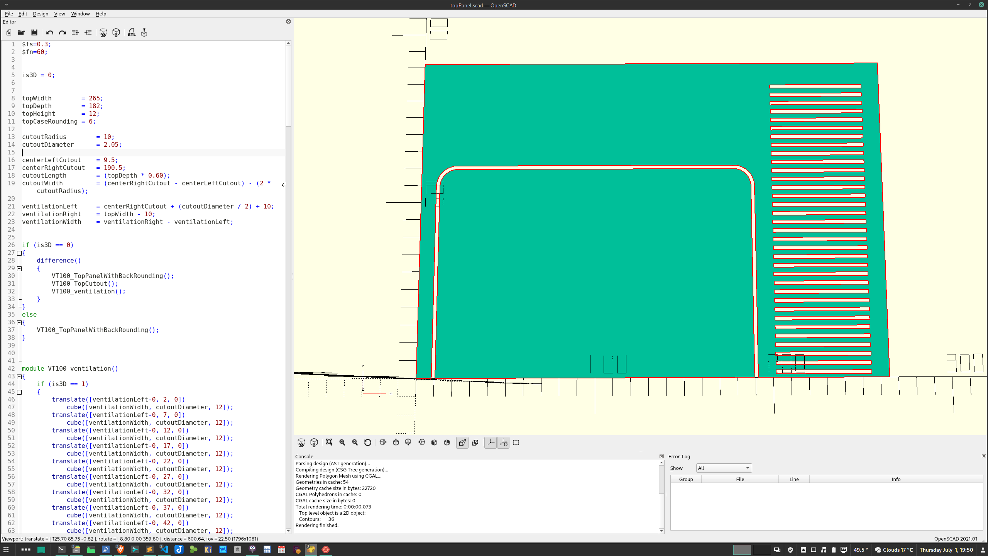Open the Window menu

(80, 14)
